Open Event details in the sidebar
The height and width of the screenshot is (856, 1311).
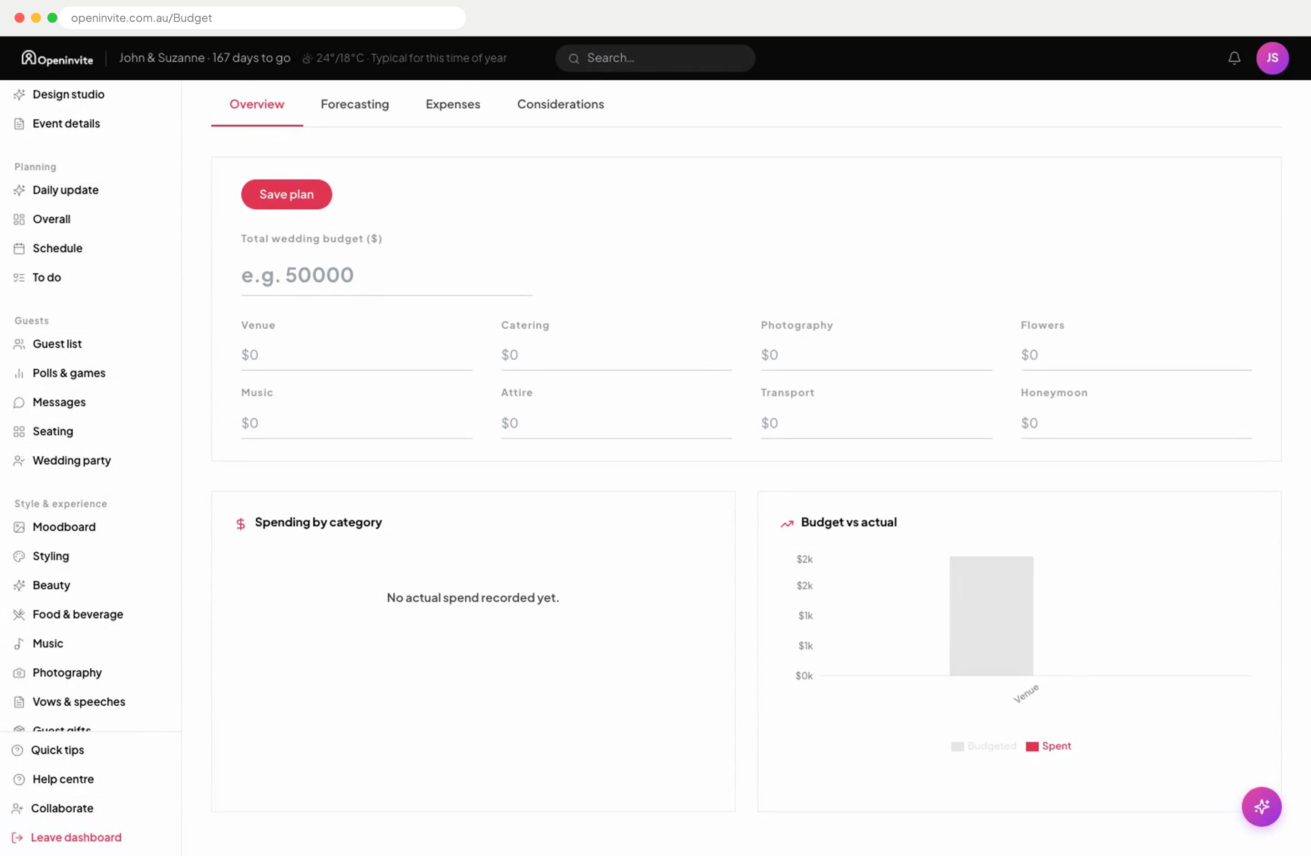click(66, 124)
